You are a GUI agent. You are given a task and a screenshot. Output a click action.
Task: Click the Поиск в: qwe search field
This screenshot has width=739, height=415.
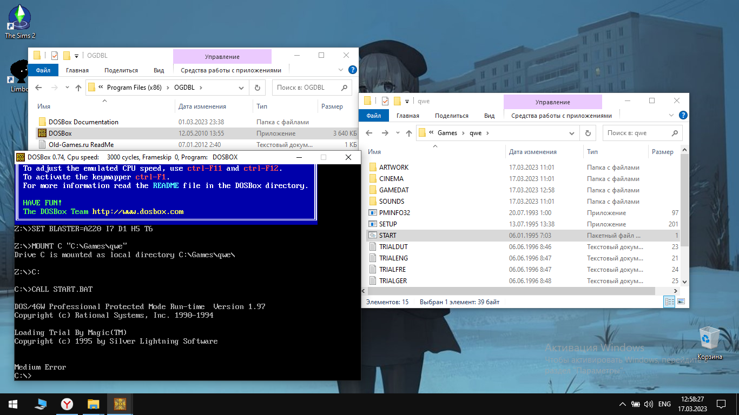pos(636,133)
